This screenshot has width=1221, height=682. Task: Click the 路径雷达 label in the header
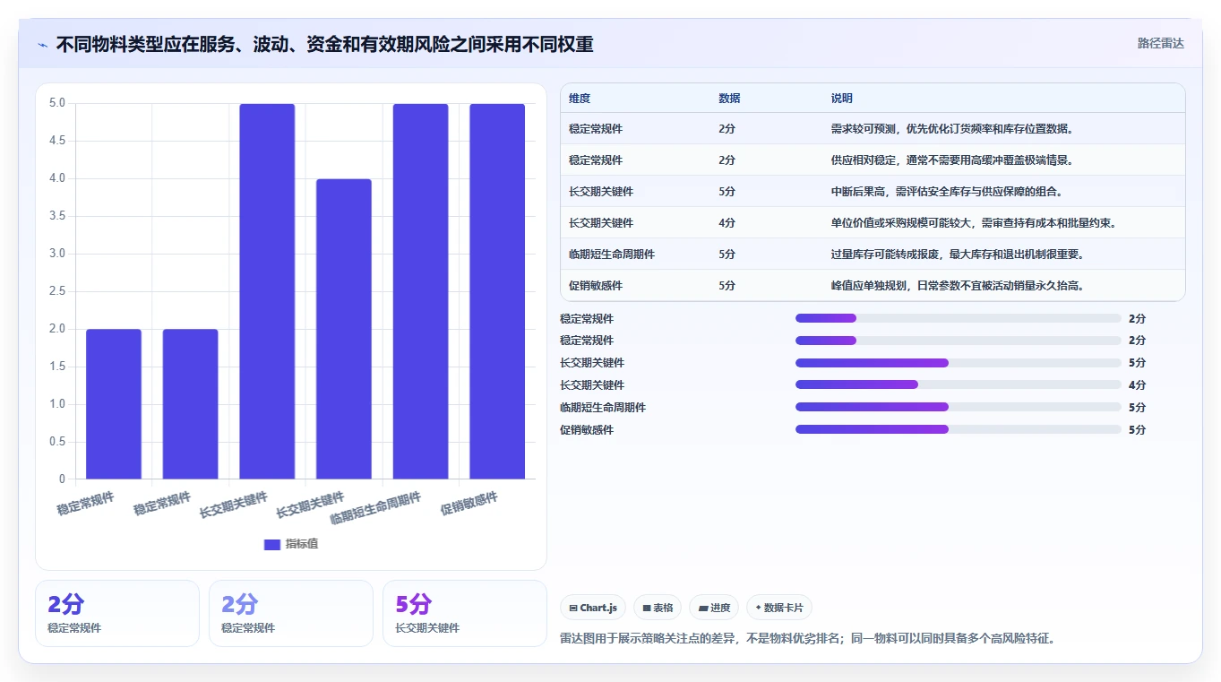tap(1160, 43)
